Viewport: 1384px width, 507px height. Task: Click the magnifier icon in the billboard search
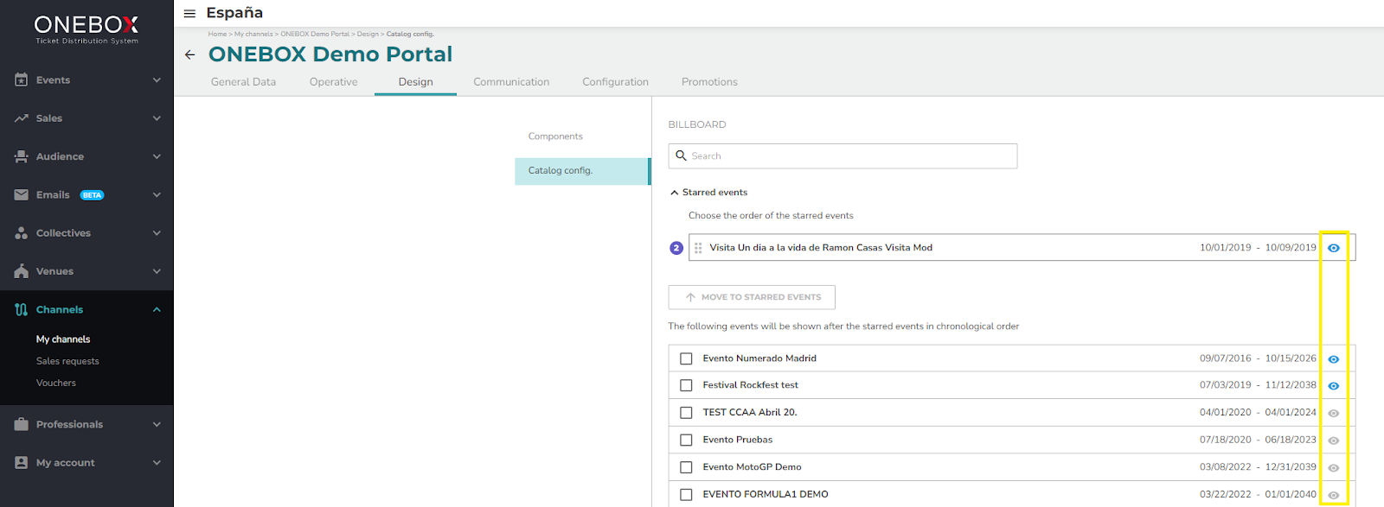[682, 155]
